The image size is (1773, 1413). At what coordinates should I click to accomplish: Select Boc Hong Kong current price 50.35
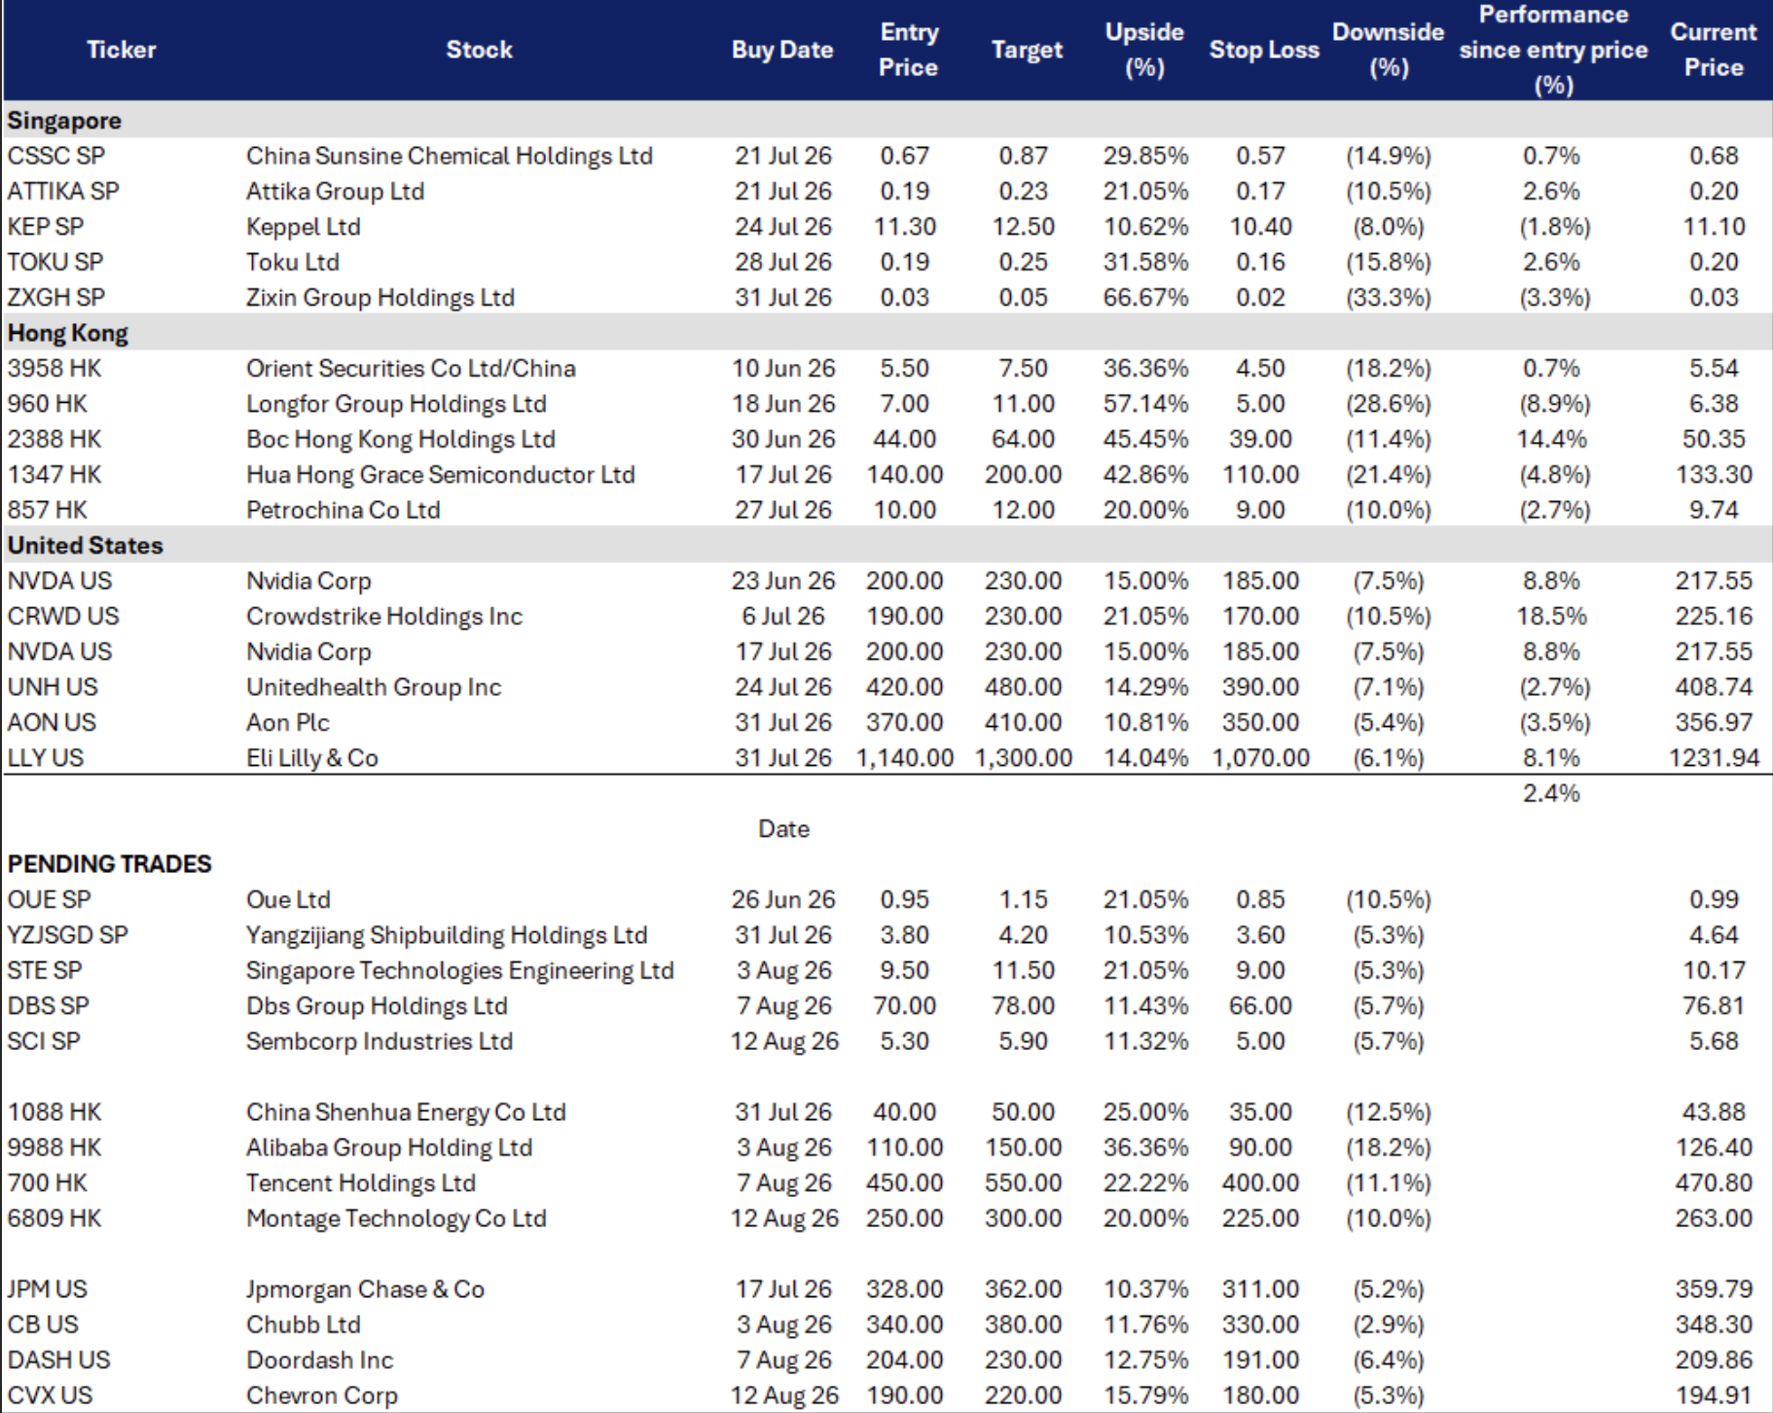pyautogui.click(x=1715, y=439)
